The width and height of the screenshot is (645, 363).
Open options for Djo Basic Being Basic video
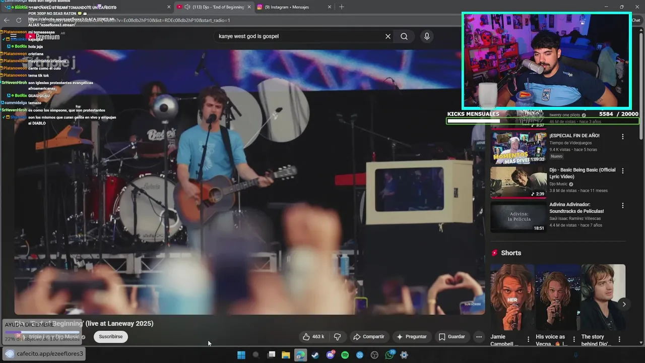623,171
